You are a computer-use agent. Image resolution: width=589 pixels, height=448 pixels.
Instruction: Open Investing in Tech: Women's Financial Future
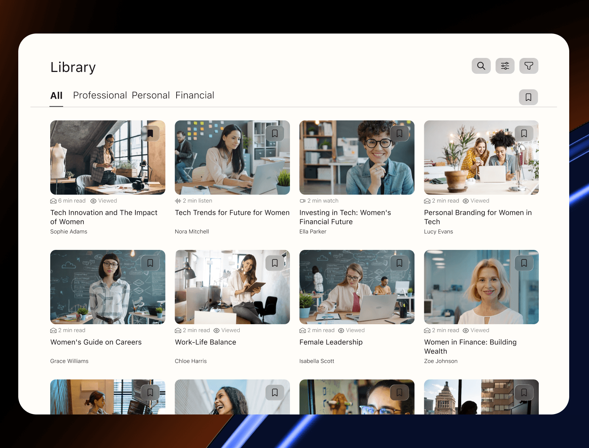[x=345, y=217]
